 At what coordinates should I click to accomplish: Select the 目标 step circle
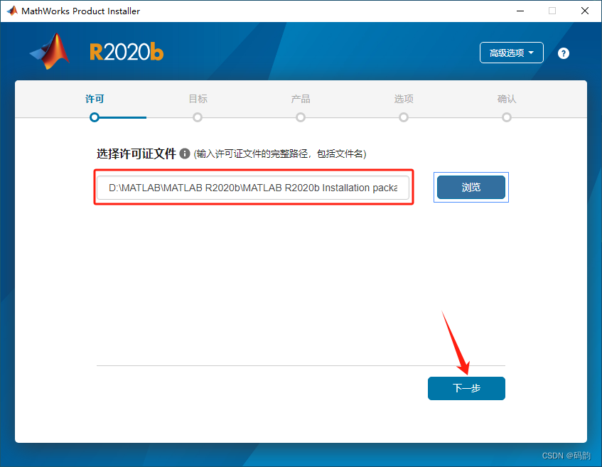tap(197, 117)
